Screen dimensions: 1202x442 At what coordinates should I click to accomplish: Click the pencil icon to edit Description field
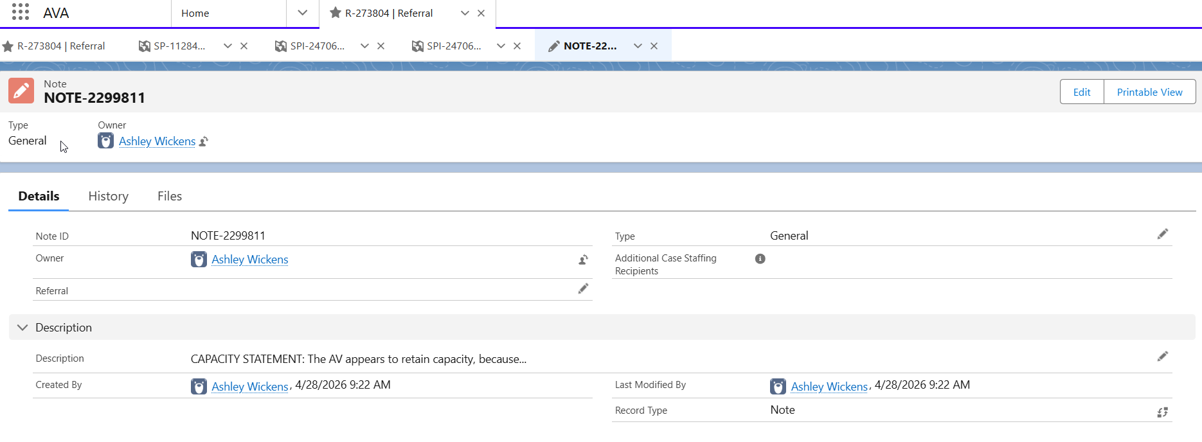click(x=1162, y=357)
